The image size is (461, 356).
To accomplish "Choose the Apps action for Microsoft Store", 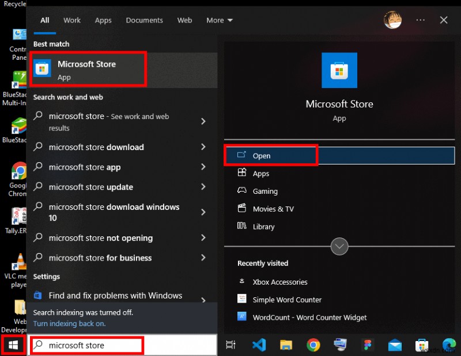I will point(339,173).
